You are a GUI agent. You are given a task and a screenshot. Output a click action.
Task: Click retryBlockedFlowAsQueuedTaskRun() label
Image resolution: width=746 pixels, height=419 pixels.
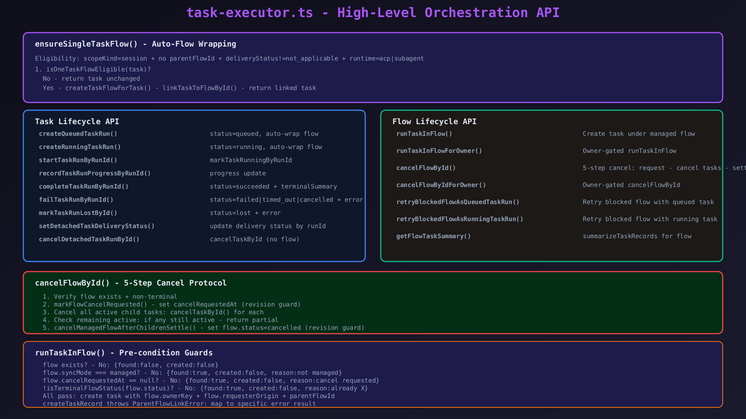point(458,202)
